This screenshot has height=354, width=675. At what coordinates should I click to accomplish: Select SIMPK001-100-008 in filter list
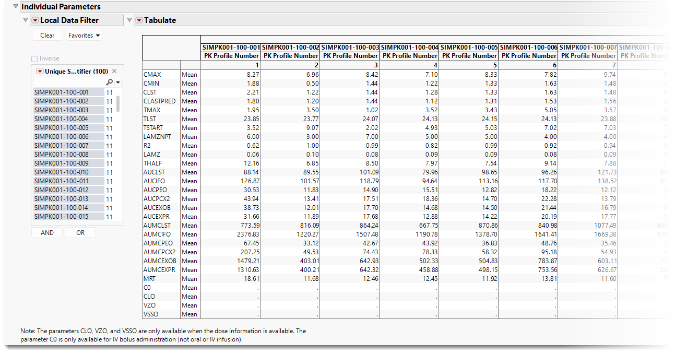pyautogui.click(x=69, y=155)
